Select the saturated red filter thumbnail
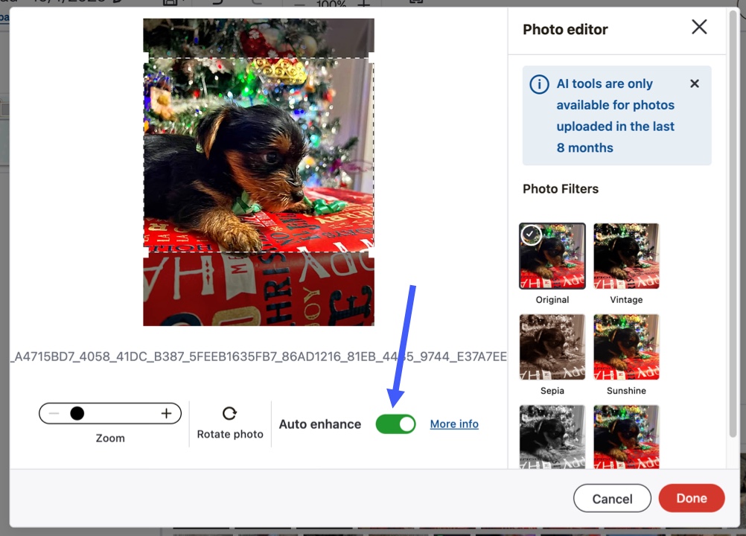 [x=626, y=436]
